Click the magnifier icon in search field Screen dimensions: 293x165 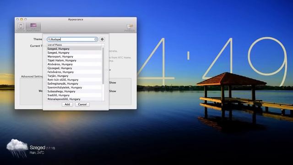pyautogui.click(x=49, y=39)
